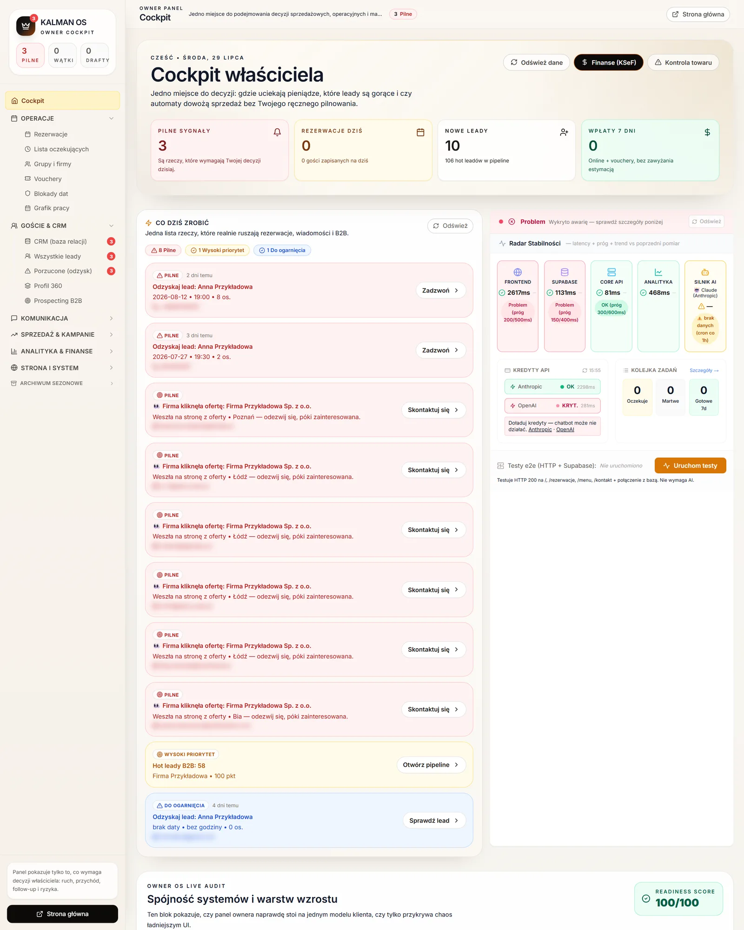Expand the ANALITYKA & FINANSE section
The width and height of the screenshot is (744, 930).
(x=62, y=352)
